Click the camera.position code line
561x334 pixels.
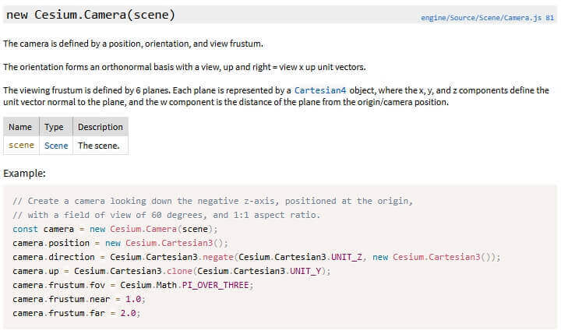pyautogui.click(x=120, y=243)
